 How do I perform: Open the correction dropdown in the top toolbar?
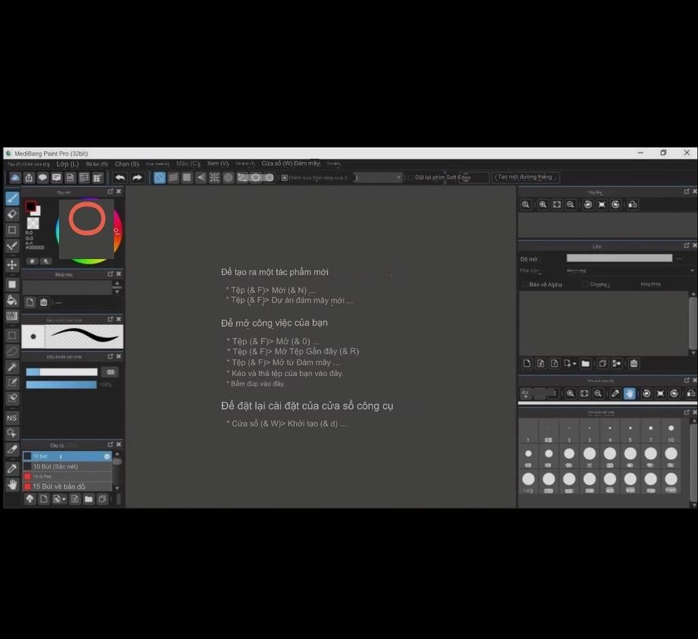click(x=378, y=178)
